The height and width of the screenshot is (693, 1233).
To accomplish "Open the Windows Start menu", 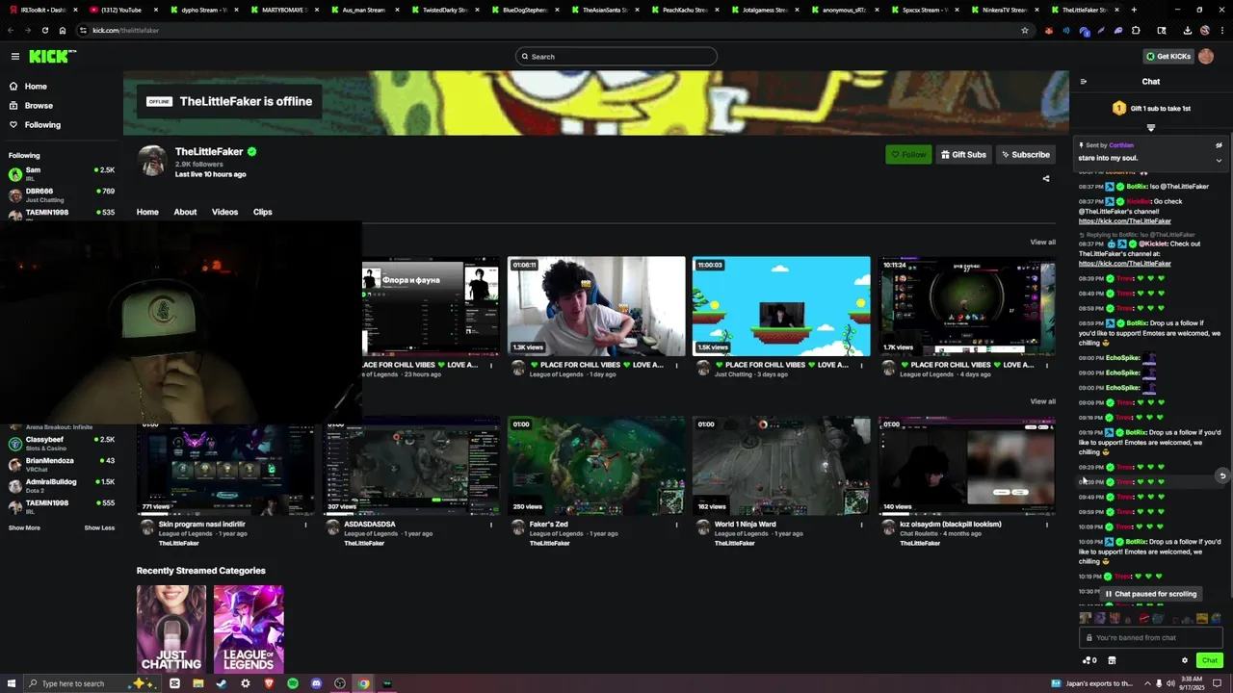I will (11, 683).
